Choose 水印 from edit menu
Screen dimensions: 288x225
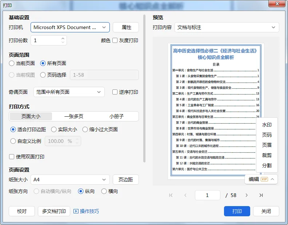(x=267, y=125)
